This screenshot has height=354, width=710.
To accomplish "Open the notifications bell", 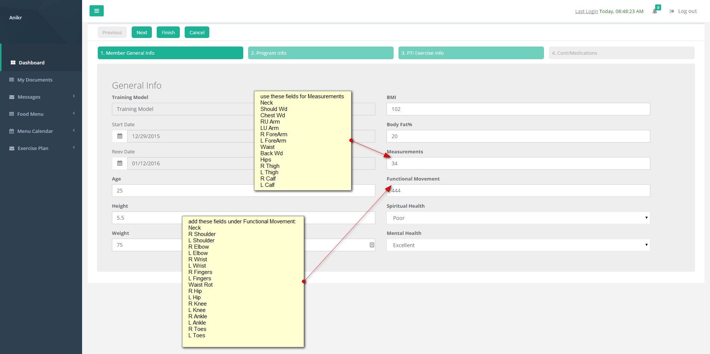I will 655,11.
